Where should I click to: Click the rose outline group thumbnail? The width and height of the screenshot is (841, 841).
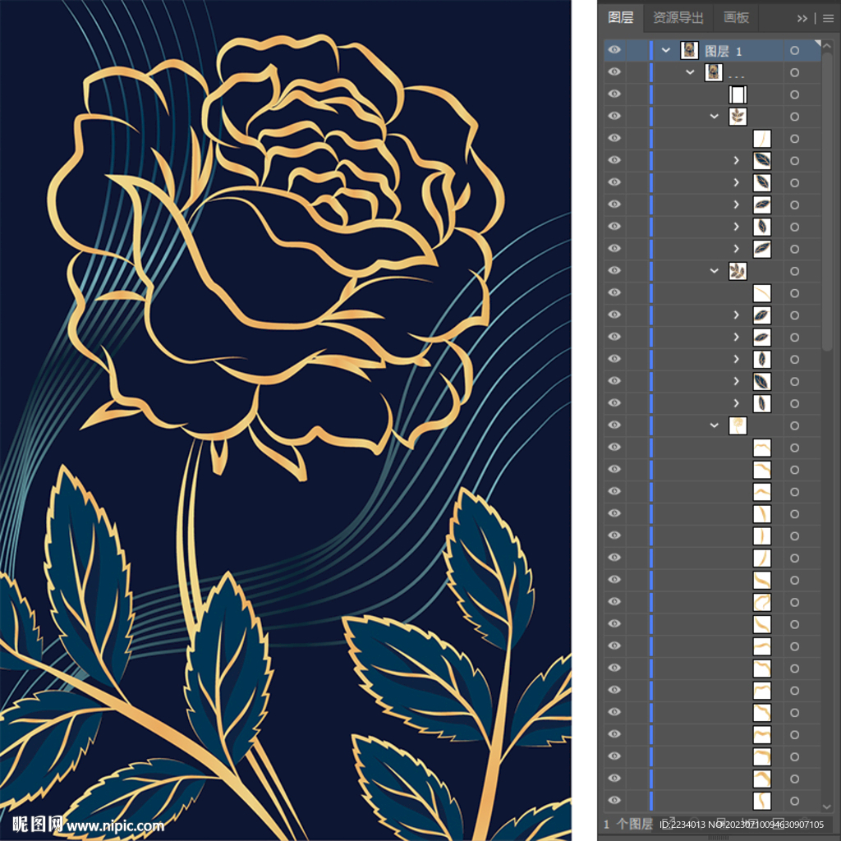(738, 425)
